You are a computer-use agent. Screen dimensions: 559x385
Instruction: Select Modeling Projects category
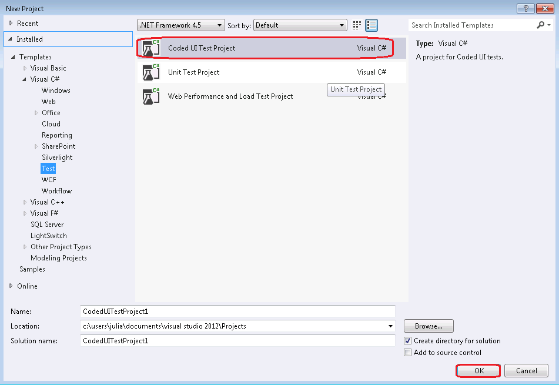[x=58, y=258]
